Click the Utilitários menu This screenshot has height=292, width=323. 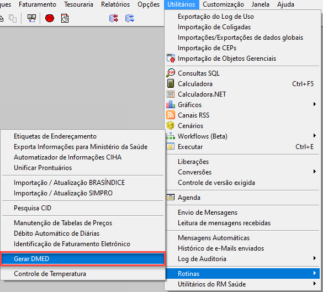[x=181, y=4]
